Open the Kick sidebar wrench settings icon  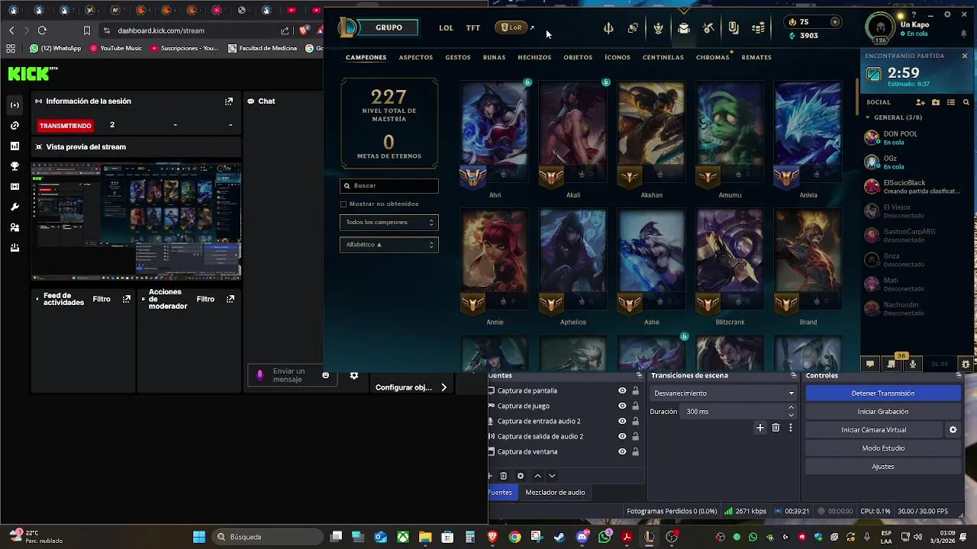click(x=15, y=207)
